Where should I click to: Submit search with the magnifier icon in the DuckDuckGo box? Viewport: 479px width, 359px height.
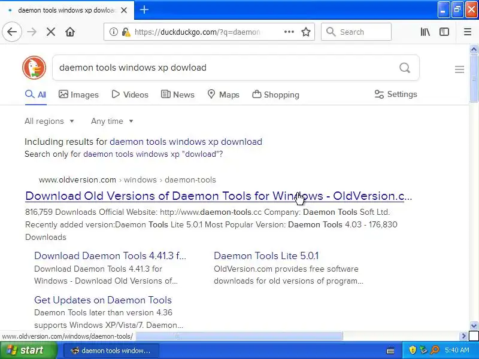click(405, 68)
